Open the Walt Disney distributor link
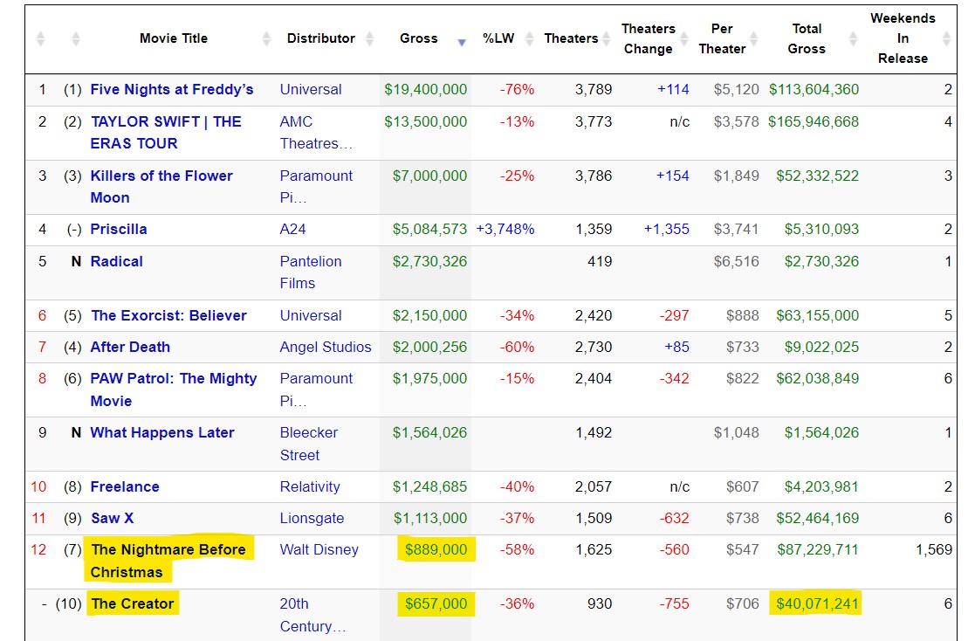Viewport: 975px width, 641px height. coord(319,549)
